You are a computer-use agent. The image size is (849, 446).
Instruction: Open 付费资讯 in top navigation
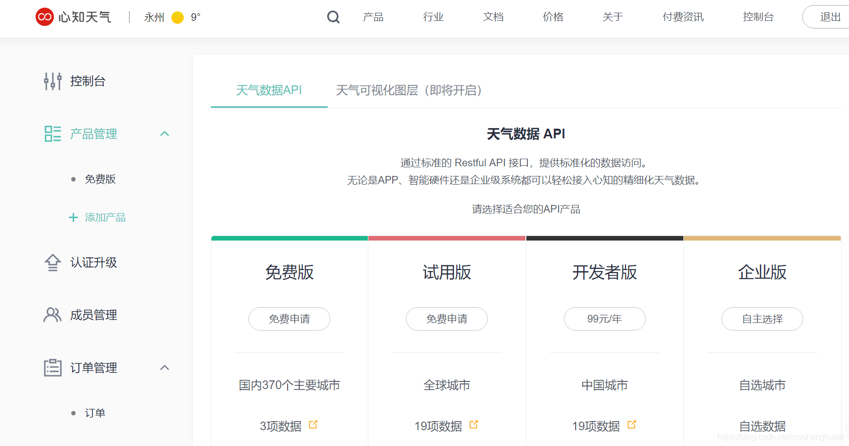coord(683,17)
